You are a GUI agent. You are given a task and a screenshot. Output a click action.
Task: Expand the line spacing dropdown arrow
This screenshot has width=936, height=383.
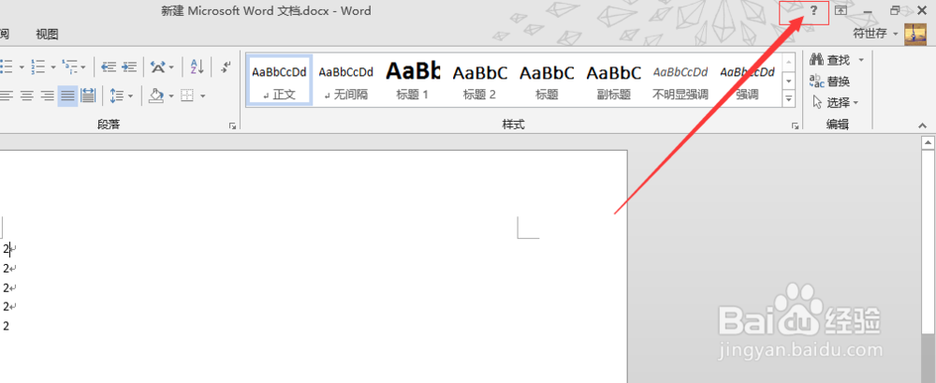(x=131, y=96)
